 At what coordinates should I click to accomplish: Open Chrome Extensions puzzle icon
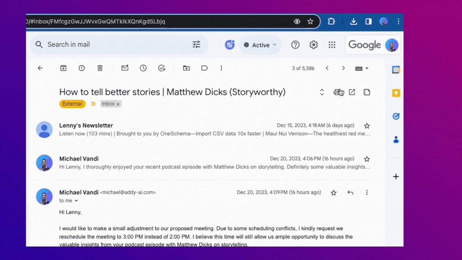(x=331, y=22)
